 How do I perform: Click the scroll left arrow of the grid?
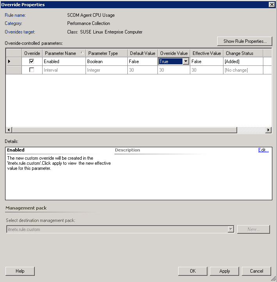click(x=9, y=130)
